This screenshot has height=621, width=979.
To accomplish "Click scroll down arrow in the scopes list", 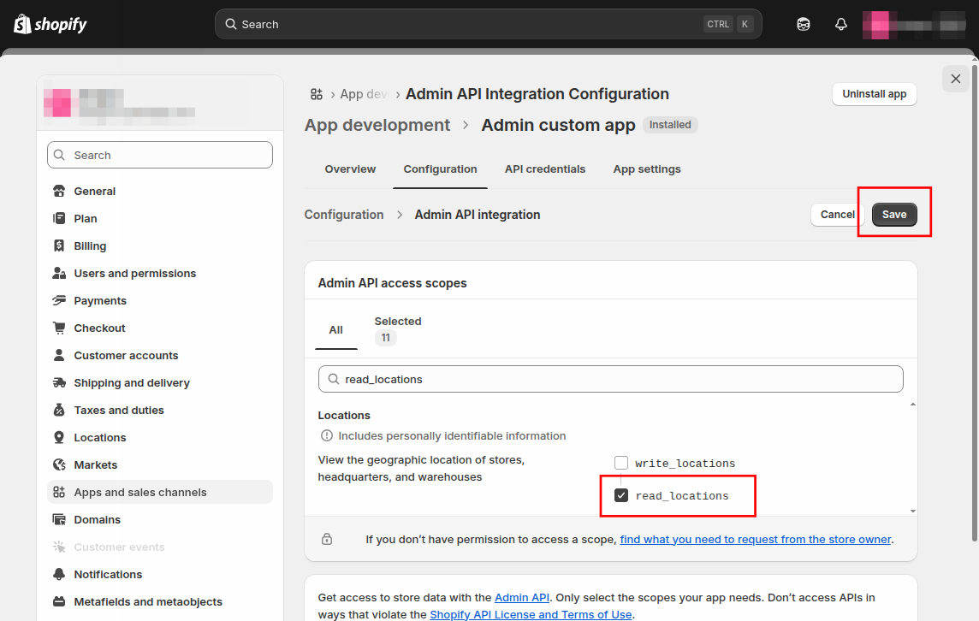I will [912, 511].
